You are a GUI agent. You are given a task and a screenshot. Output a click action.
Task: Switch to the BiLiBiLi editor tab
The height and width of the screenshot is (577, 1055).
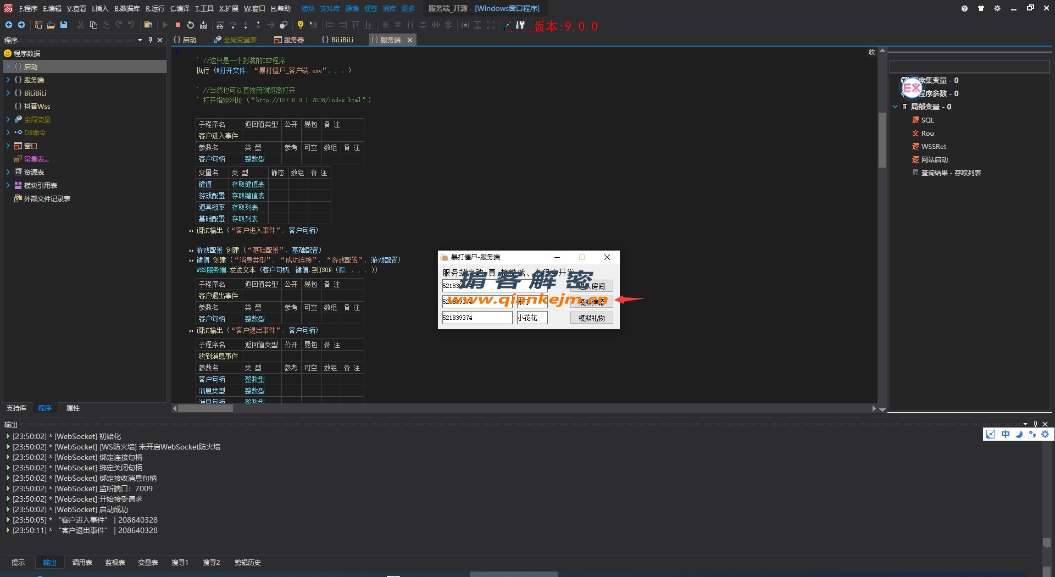click(337, 40)
